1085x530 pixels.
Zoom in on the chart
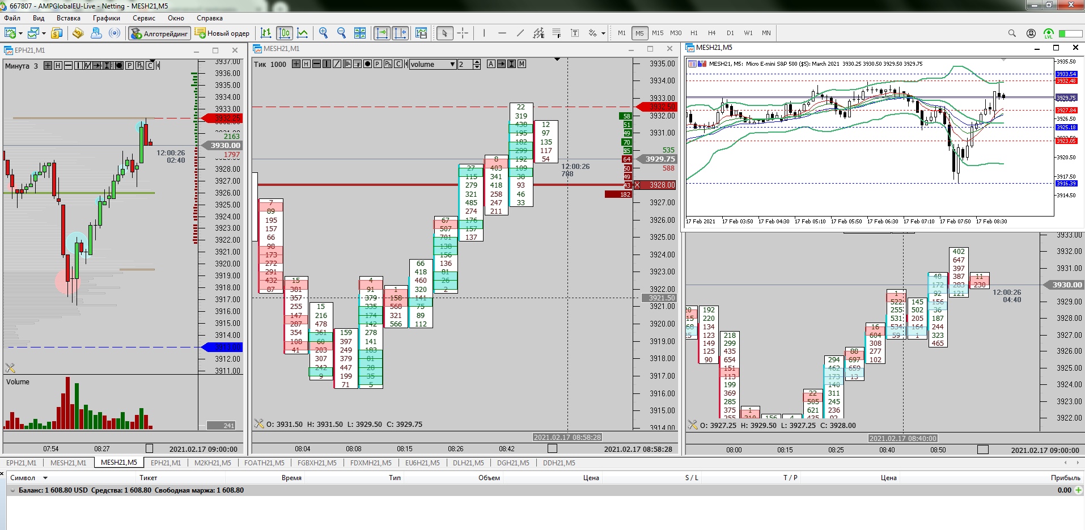click(x=324, y=33)
